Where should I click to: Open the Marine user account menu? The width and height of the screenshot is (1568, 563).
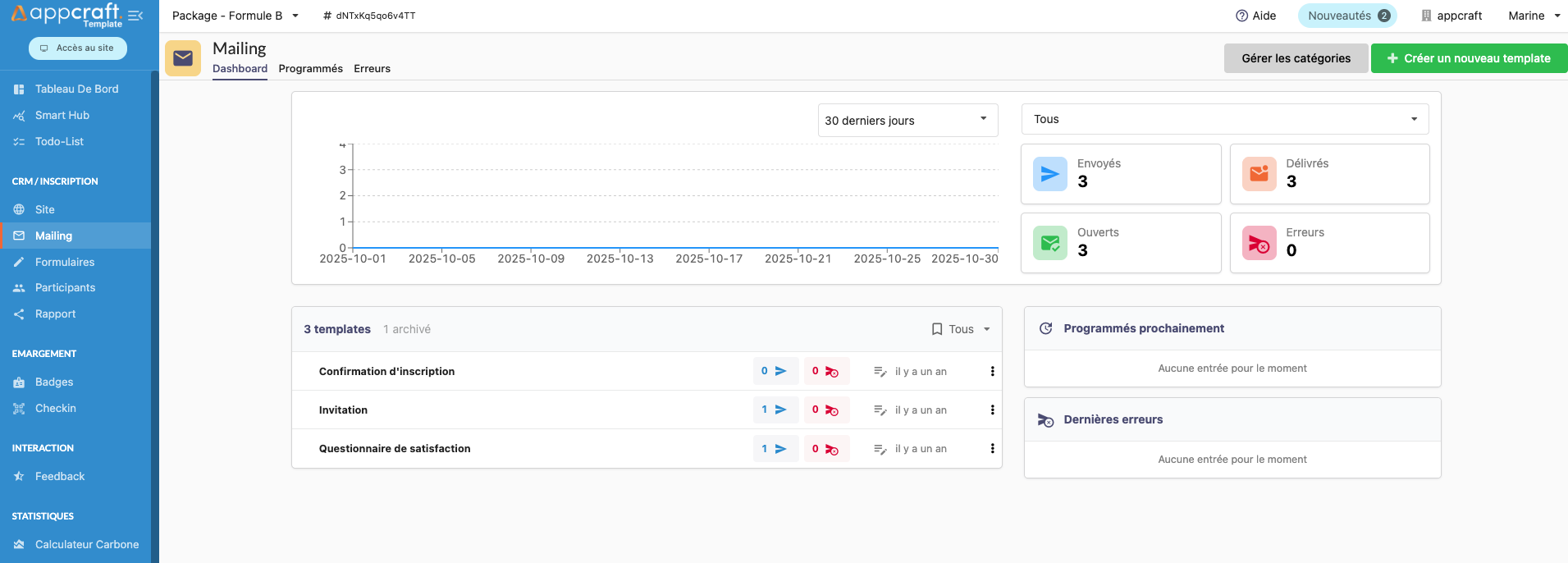coord(1534,16)
